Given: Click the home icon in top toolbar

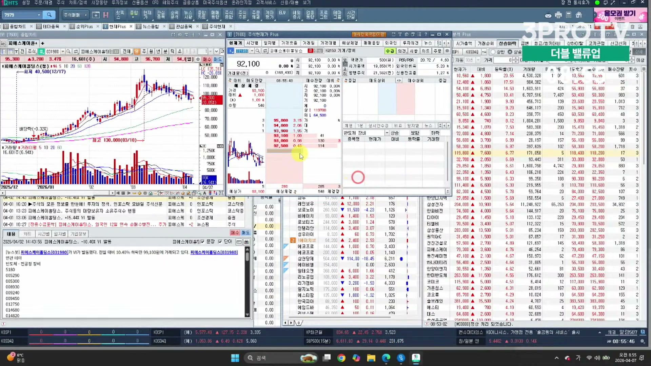Looking at the screenshot, I should 579,15.
